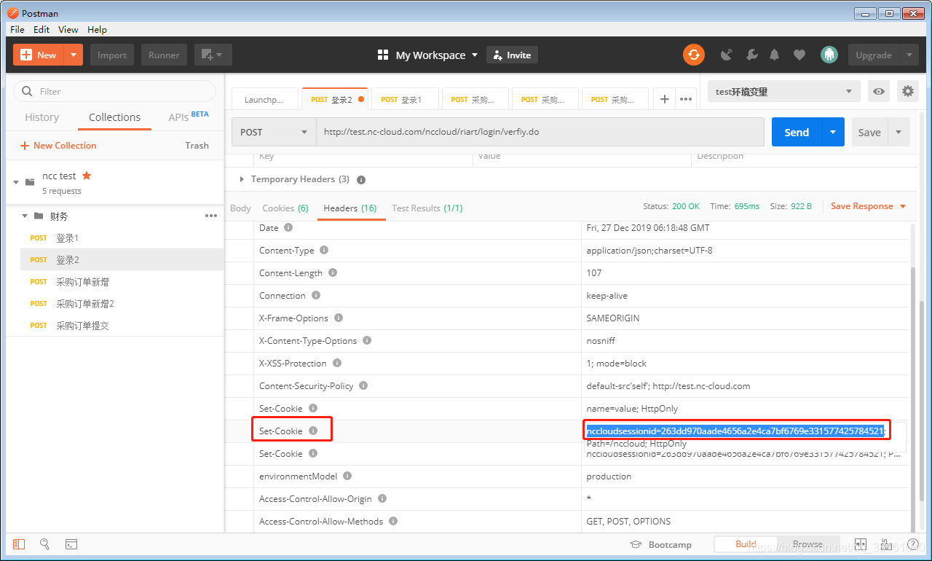The height and width of the screenshot is (561, 932).
Task: Click the new tab plus icon
Action: click(664, 99)
